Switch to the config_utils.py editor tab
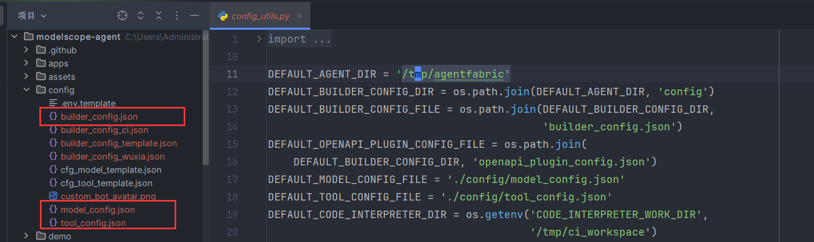The width and height of the screenshot is (814, 242). 260,16
